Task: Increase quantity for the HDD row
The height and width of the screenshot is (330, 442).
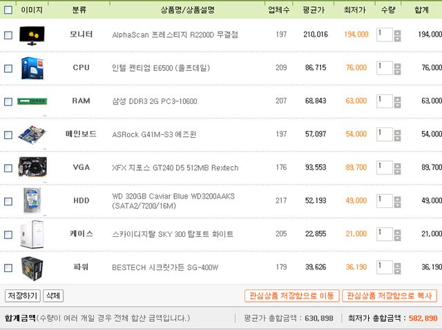Action: pyautogui.click(x=398, y=199)
